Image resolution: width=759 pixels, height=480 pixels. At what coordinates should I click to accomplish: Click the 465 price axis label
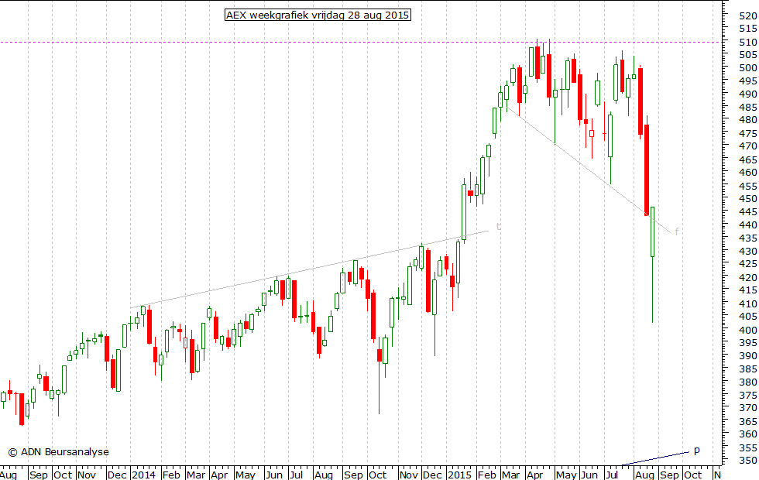pyautogui.click(x=748, y=159)
